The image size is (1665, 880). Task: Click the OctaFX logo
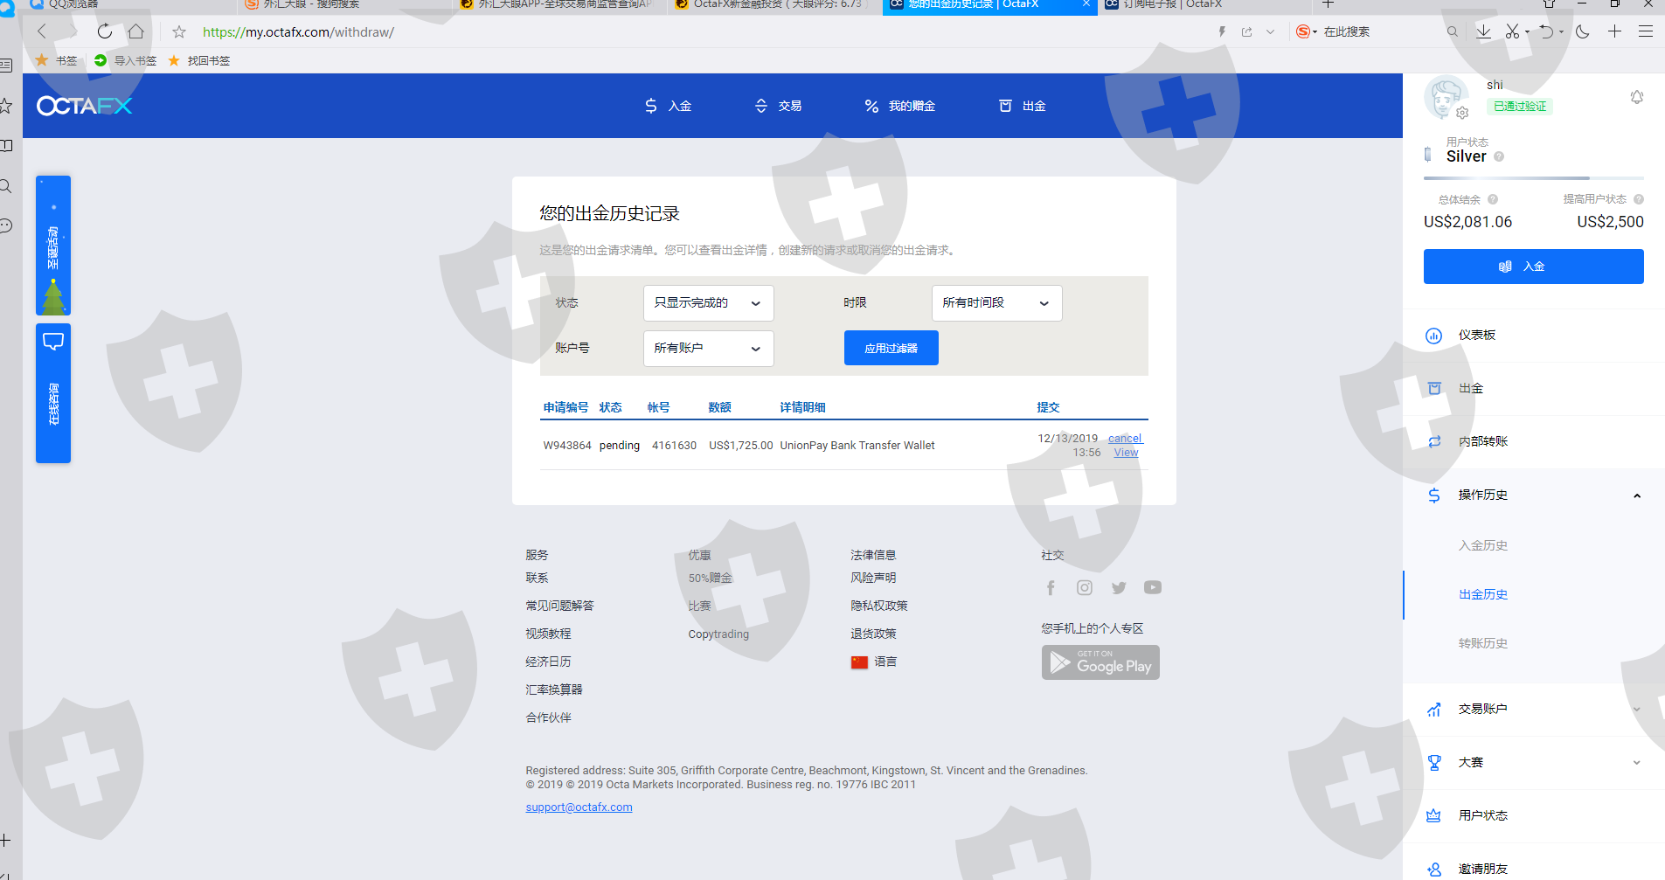(x=84, y=106)
